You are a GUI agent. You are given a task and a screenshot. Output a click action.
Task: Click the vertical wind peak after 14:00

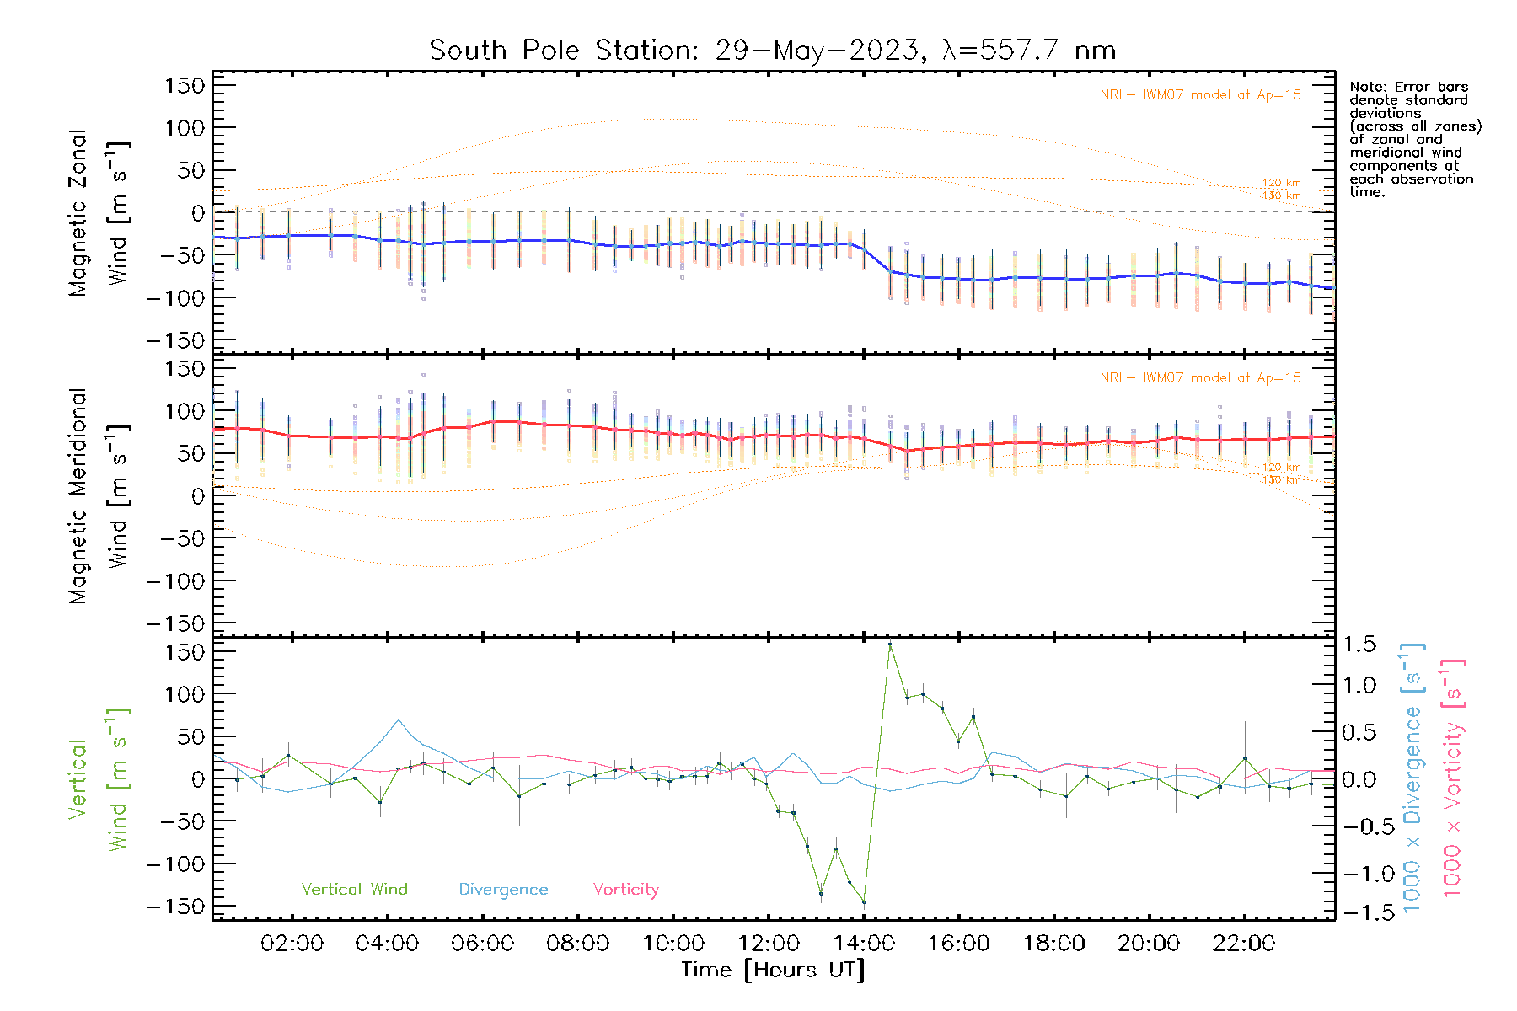890,645
